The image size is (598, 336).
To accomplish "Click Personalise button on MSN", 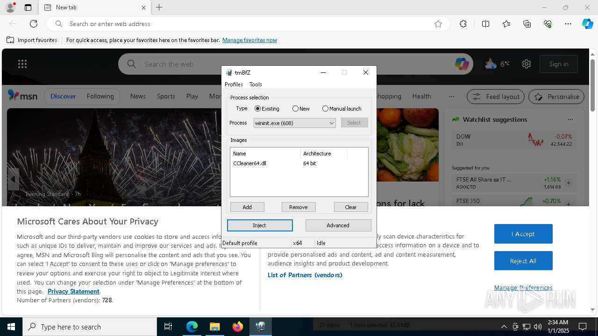I will 556,97.
